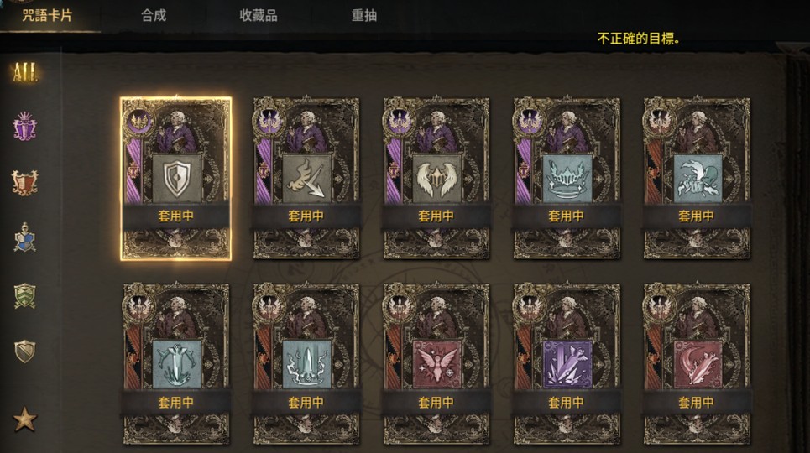Filter by the blue knight shield icon
This screenshot has width=810, height=453.
(24, 238)
